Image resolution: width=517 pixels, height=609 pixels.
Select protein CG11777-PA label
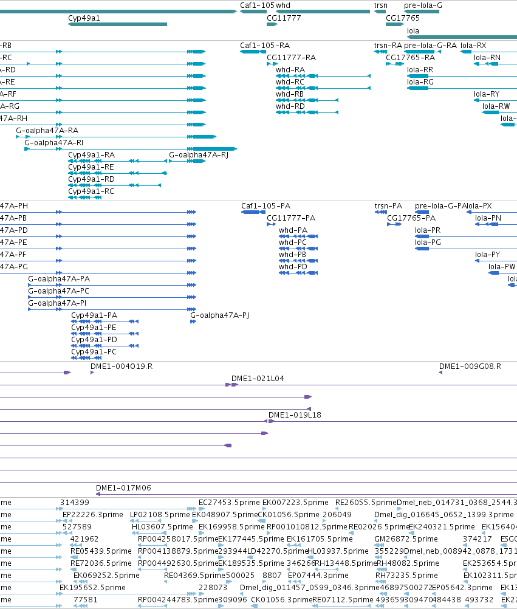coord(291,218)
